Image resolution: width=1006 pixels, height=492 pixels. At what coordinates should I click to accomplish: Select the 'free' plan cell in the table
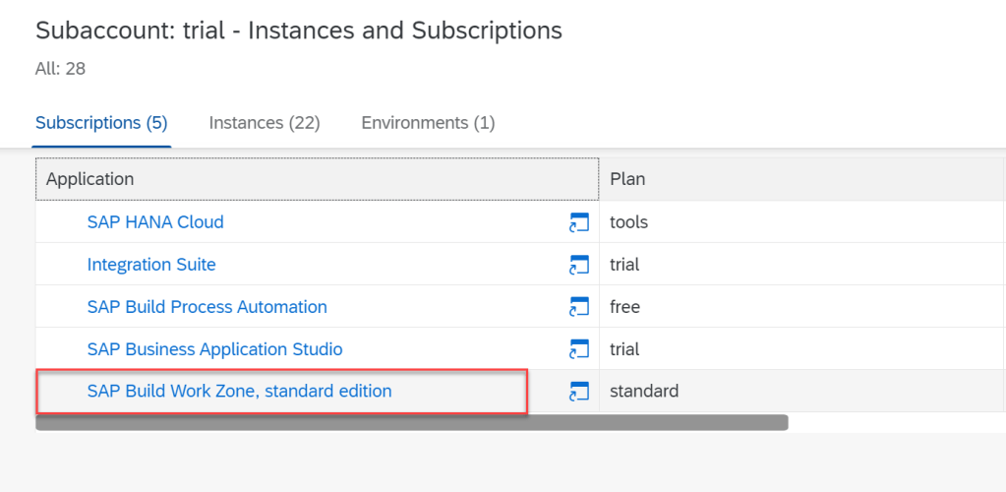(625, 307)
